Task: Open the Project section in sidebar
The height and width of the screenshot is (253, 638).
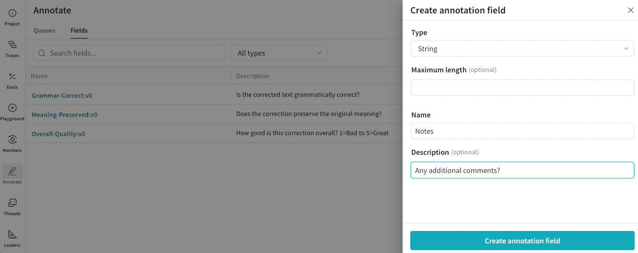Action: [x=12, y=17]
